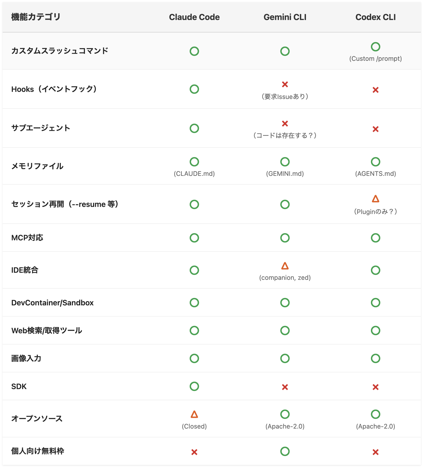Select the (AGENTS.md) note text
423x467 pixels.
(x=375, y=174)
